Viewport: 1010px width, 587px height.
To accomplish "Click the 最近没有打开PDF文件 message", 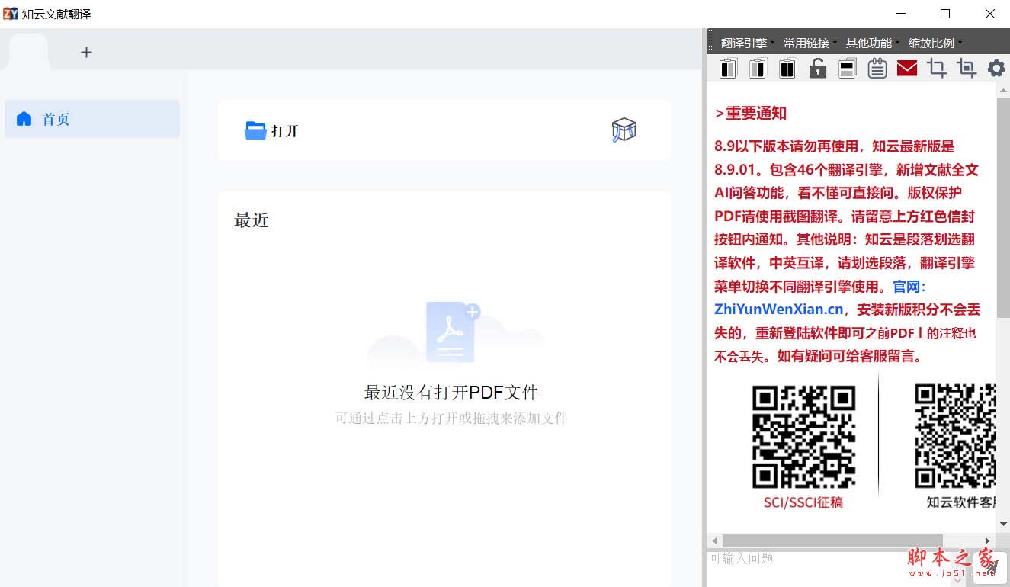I will tap(451, 393).
